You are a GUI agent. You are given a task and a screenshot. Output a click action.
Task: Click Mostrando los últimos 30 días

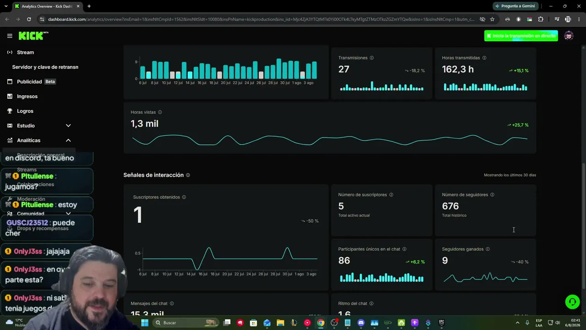coord(510,175)
